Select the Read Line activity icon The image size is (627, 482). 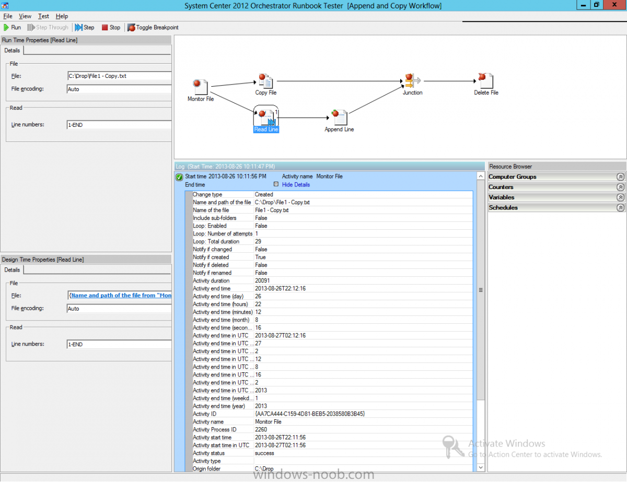point(266,117)
